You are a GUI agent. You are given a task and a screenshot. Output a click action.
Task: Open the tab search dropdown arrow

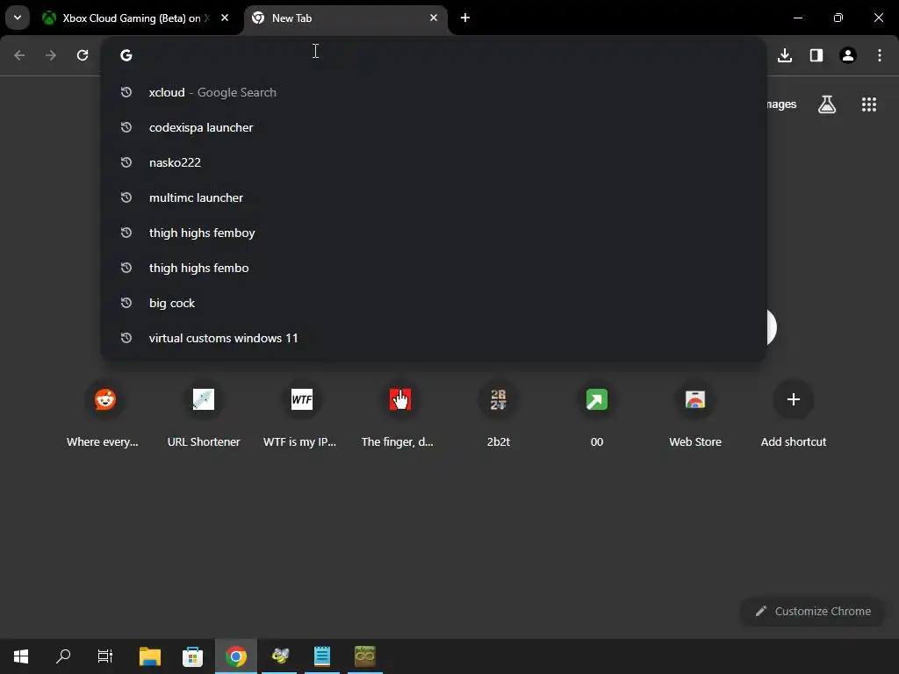click(x=18, y=18)
